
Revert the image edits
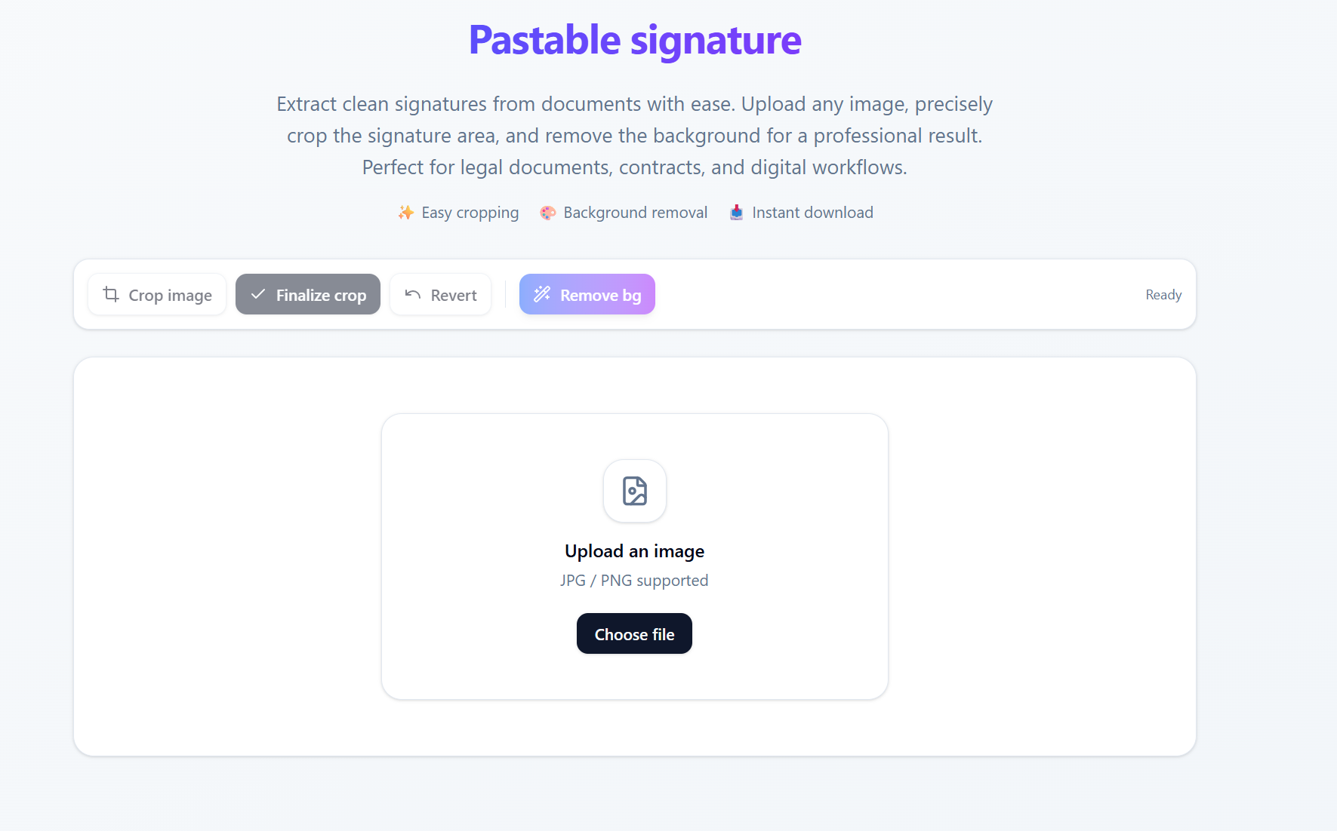point(440,295)
